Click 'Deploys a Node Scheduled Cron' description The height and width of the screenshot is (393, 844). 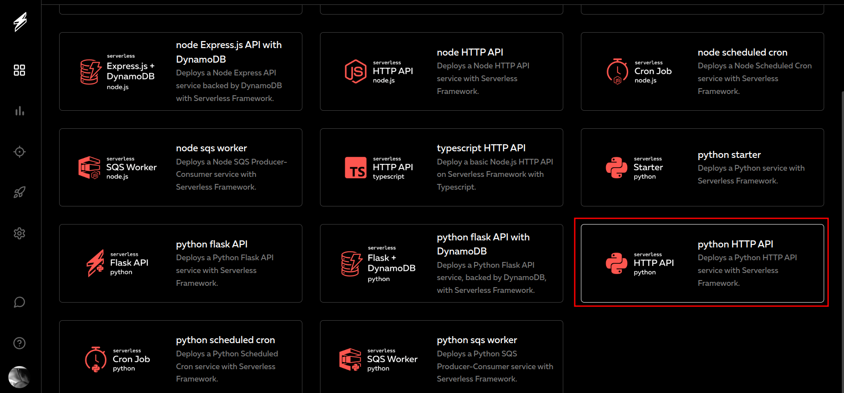coord(755,78)
